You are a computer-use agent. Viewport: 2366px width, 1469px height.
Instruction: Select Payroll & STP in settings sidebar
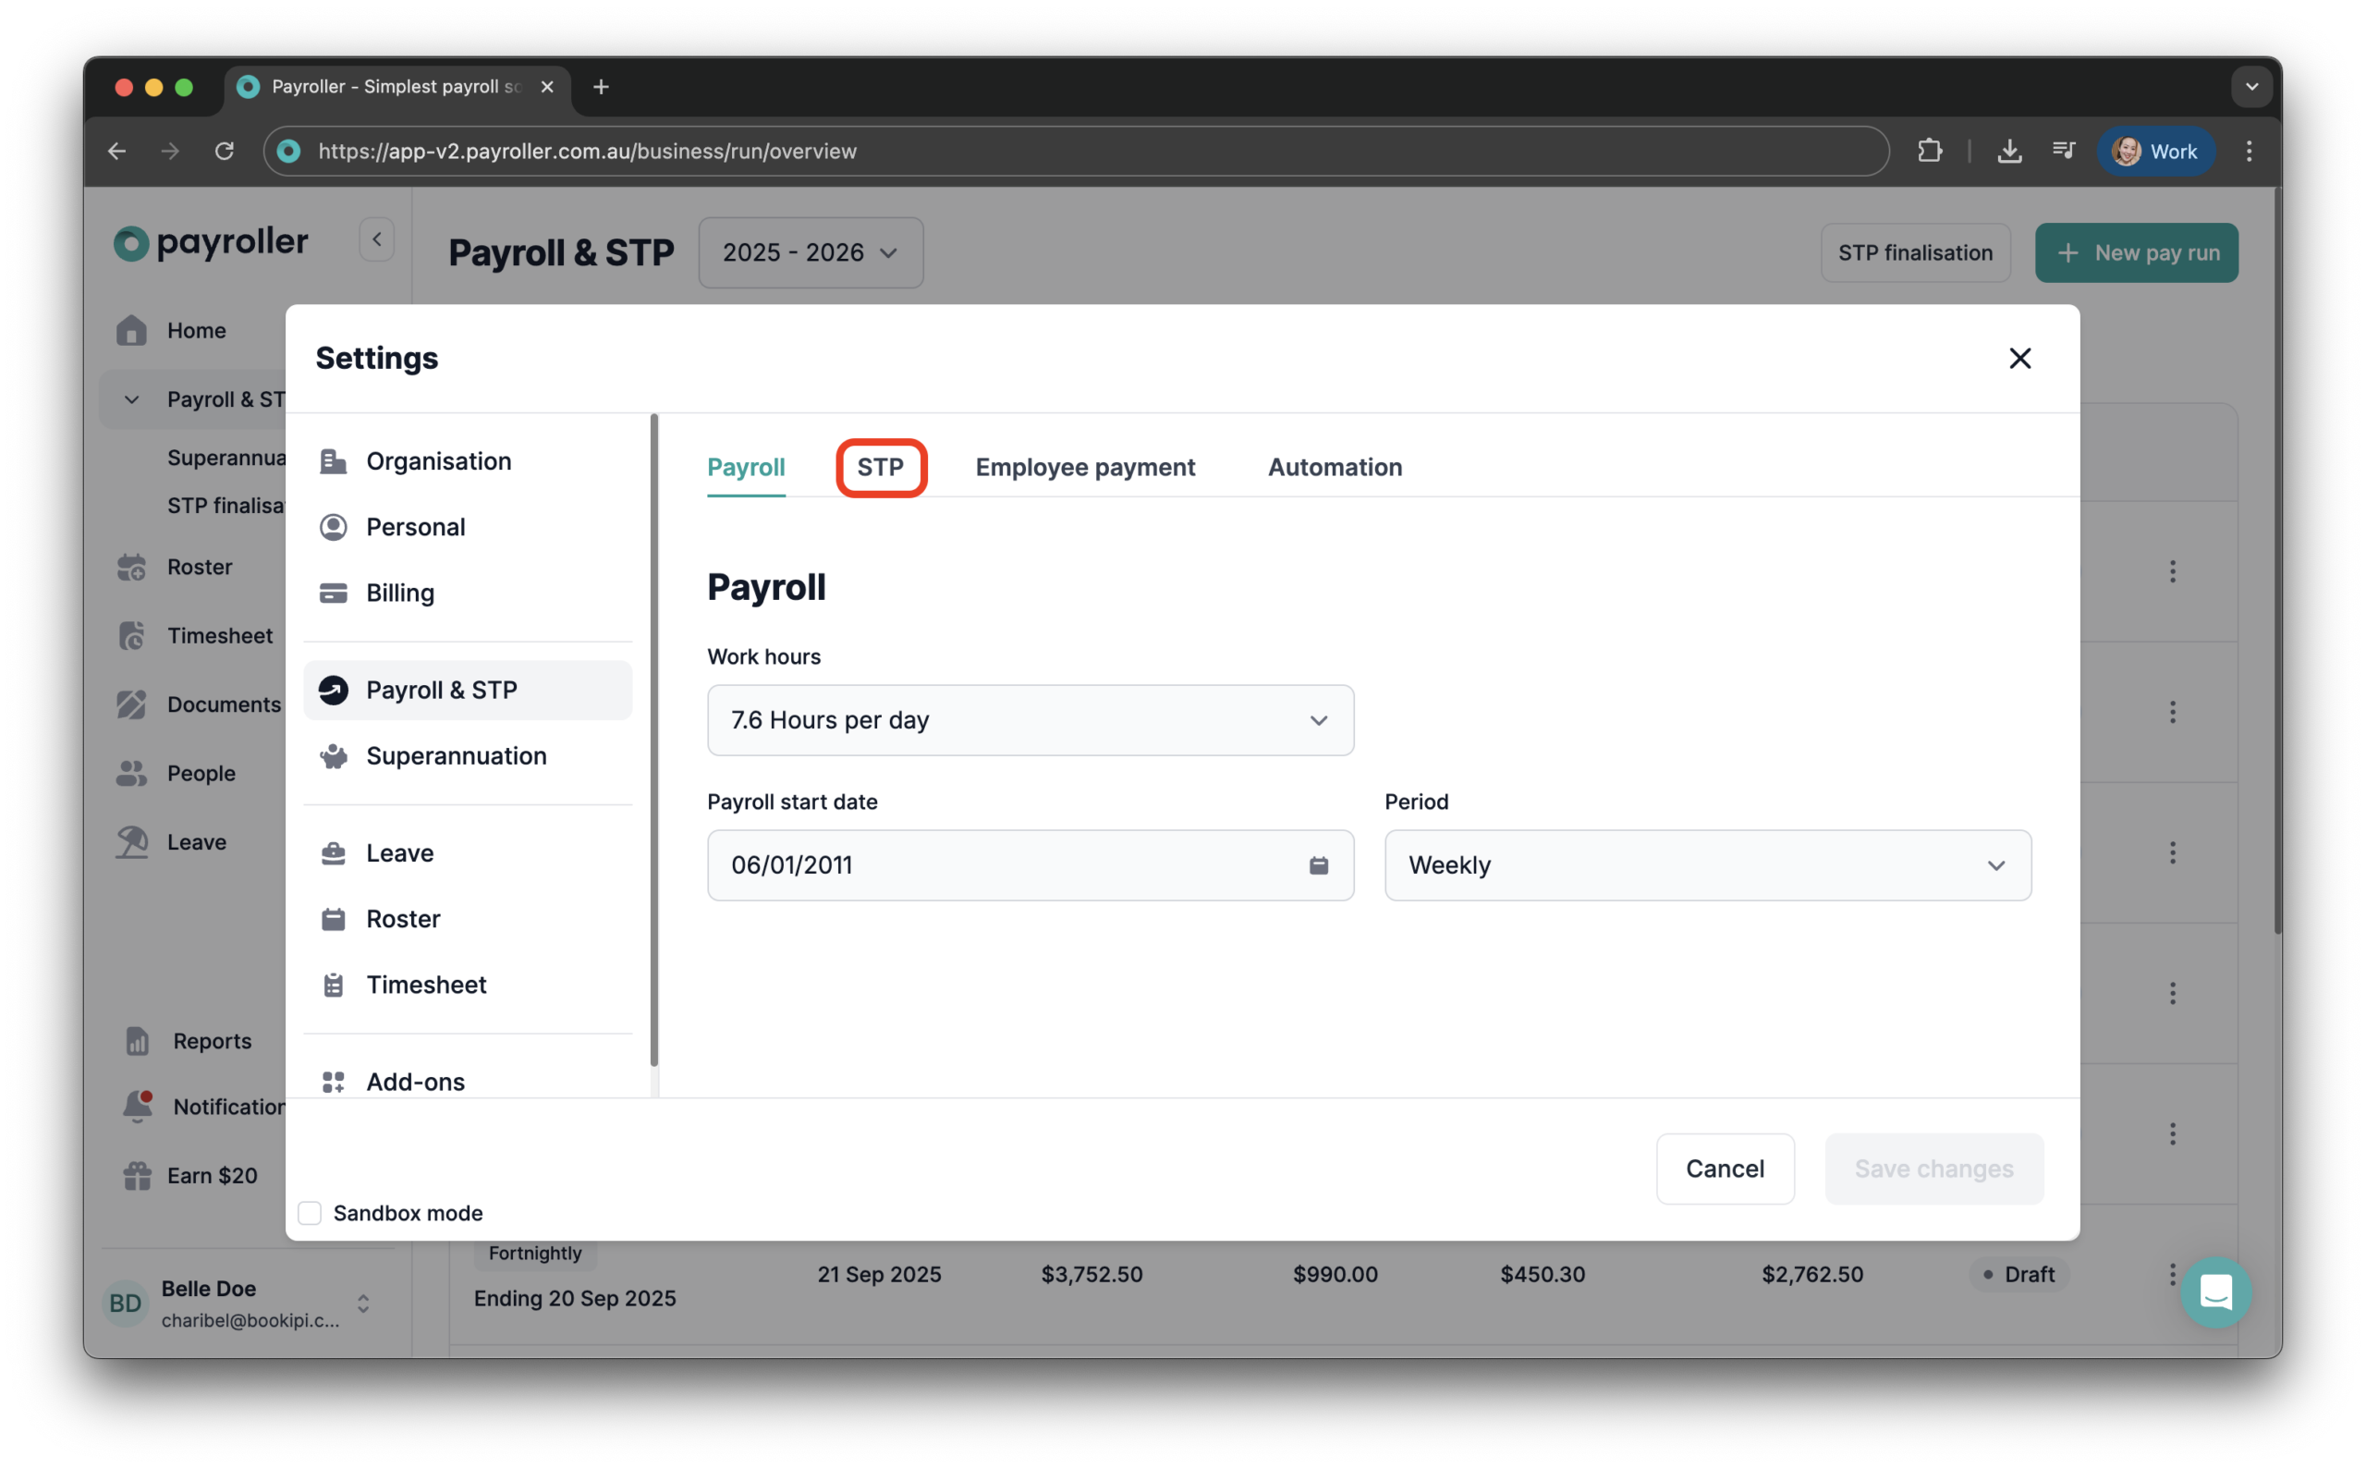467,691
